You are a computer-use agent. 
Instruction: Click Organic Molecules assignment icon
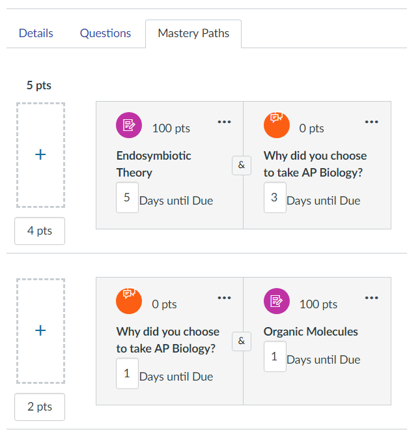[276, 301]
